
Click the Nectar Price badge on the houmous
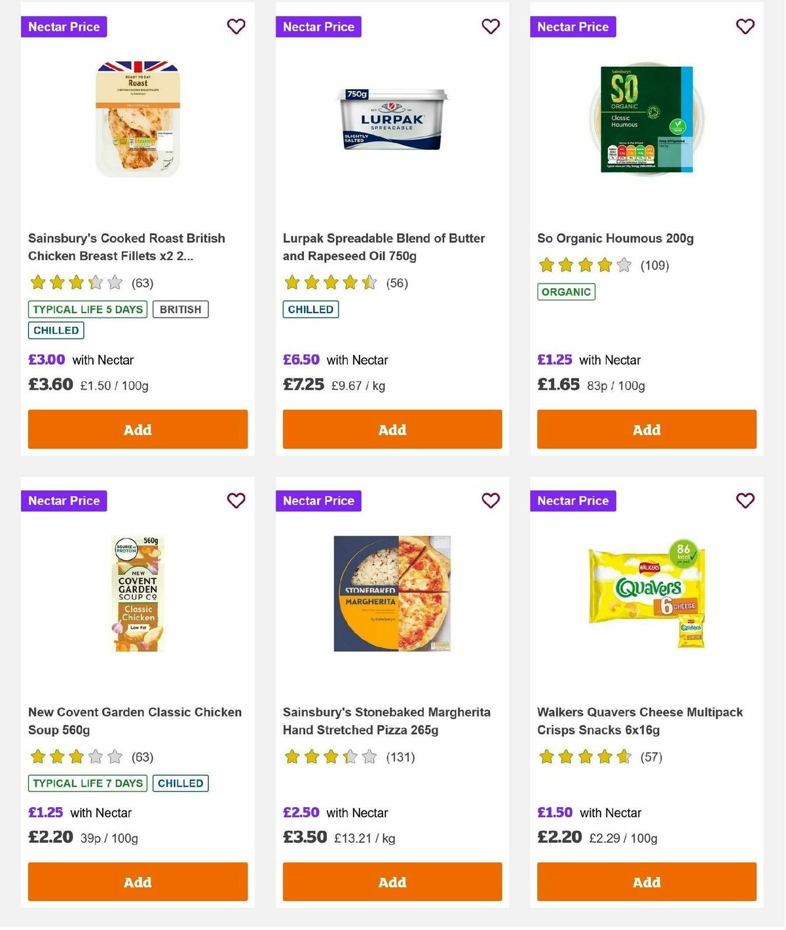coord(572,27)
